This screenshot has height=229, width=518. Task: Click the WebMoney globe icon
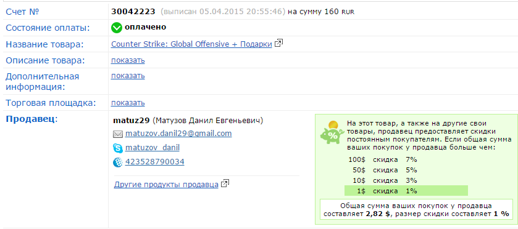pyautogui.click(x=118, y=163)
